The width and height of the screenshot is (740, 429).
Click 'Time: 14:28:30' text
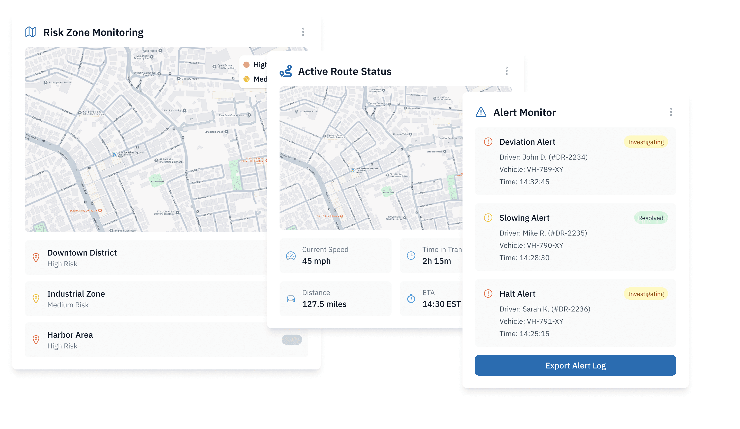pyautogui.click(x=524, y=258)
